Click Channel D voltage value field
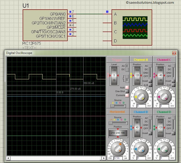 165,158
